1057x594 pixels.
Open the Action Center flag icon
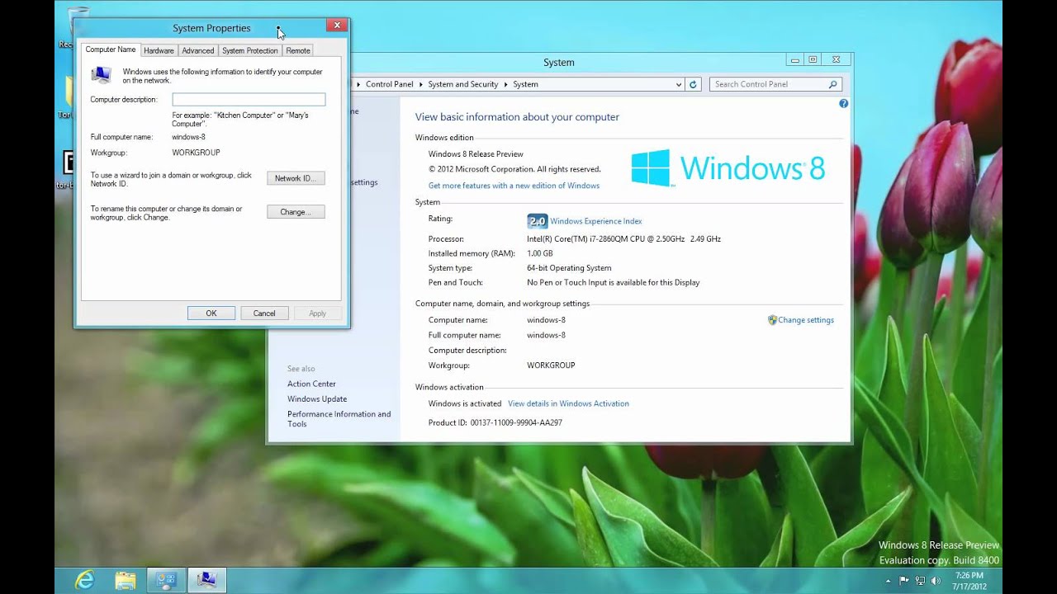point(904,581)
